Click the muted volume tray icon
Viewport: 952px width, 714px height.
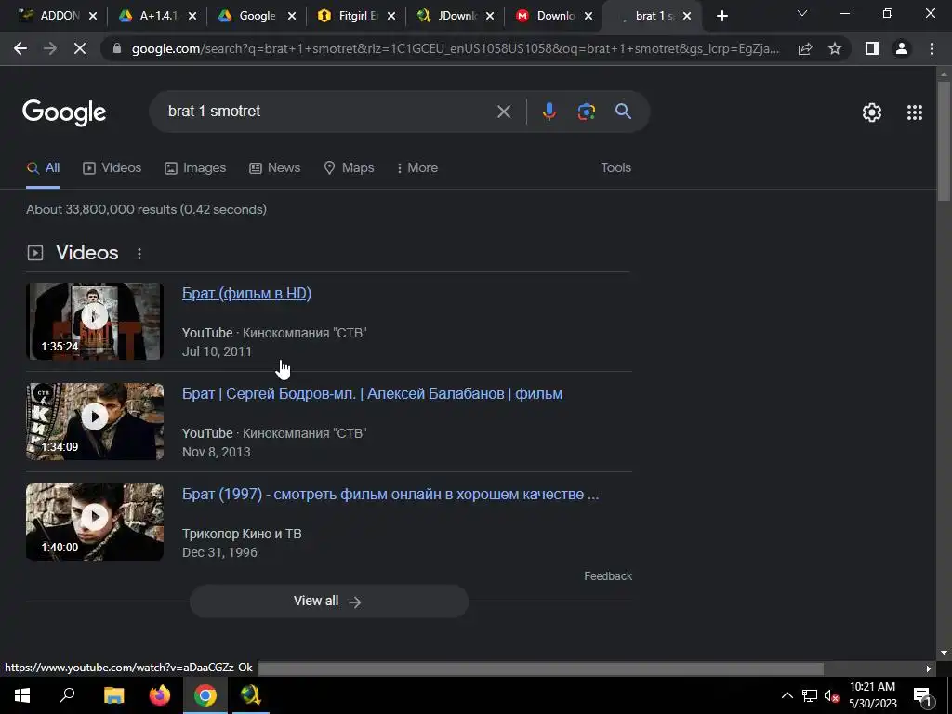click(x=831, y=695)
